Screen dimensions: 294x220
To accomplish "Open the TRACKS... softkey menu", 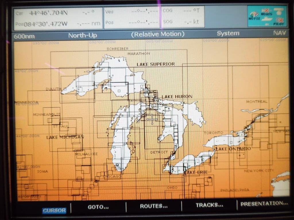I will coord(209,205).
